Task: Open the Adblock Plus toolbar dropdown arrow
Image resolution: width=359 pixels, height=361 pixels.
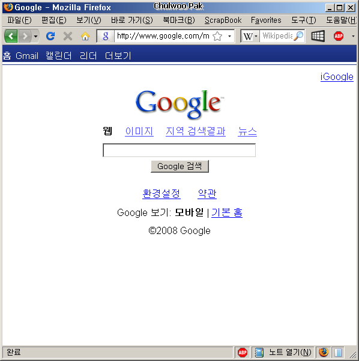Action: (x=353, y=36)
